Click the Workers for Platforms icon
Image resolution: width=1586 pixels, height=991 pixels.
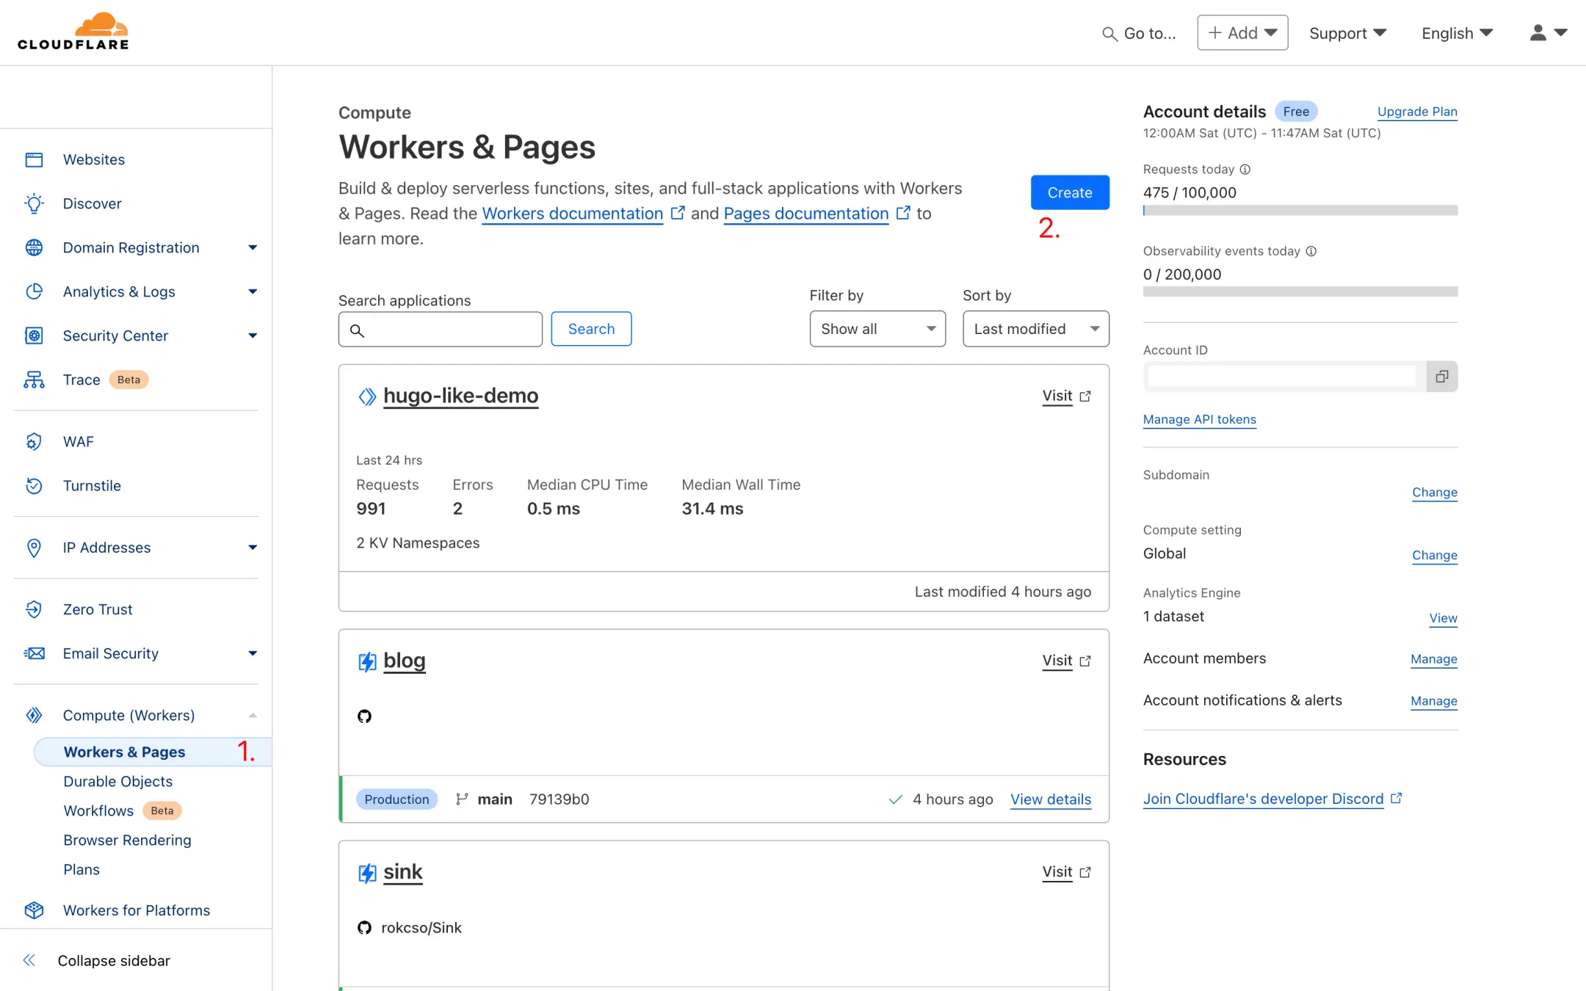pyautogui.click(x=34, y=910)
